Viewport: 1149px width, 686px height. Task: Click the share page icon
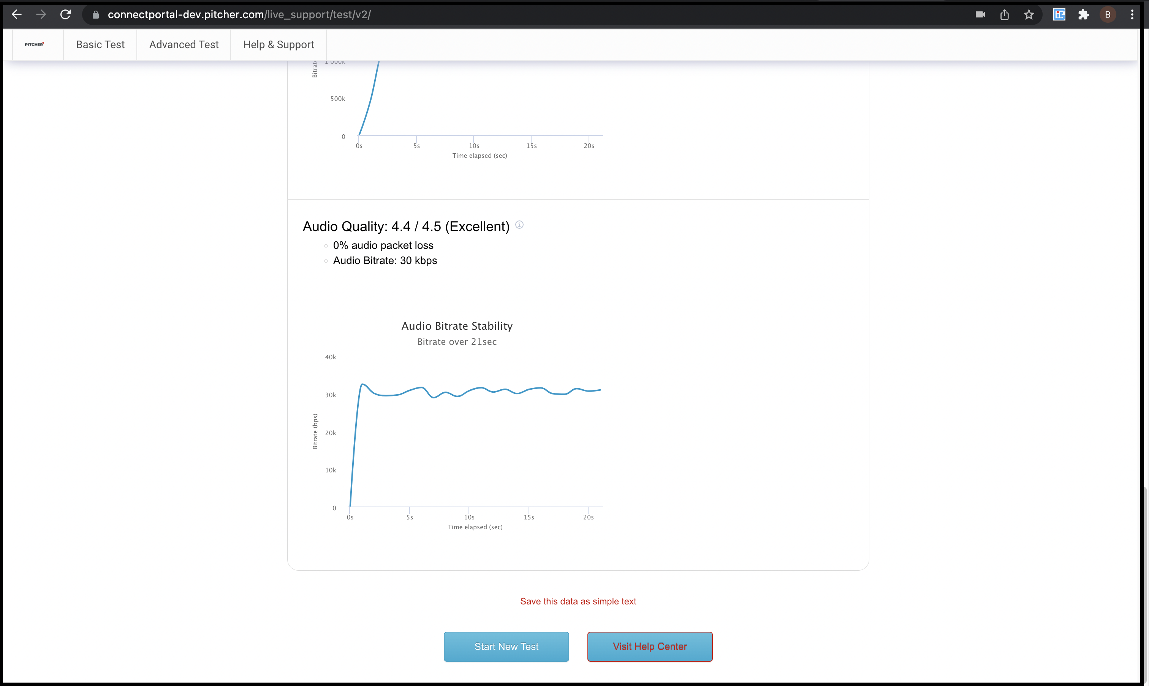(1004, 15)
